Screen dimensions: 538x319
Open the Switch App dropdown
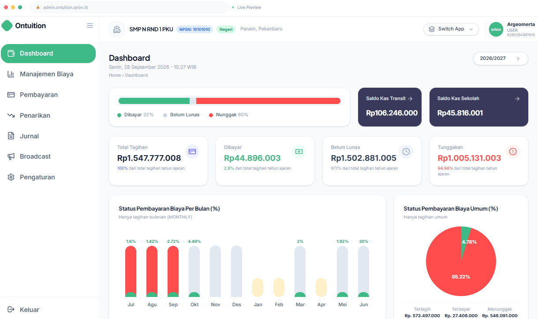click(x=451, y=29)
